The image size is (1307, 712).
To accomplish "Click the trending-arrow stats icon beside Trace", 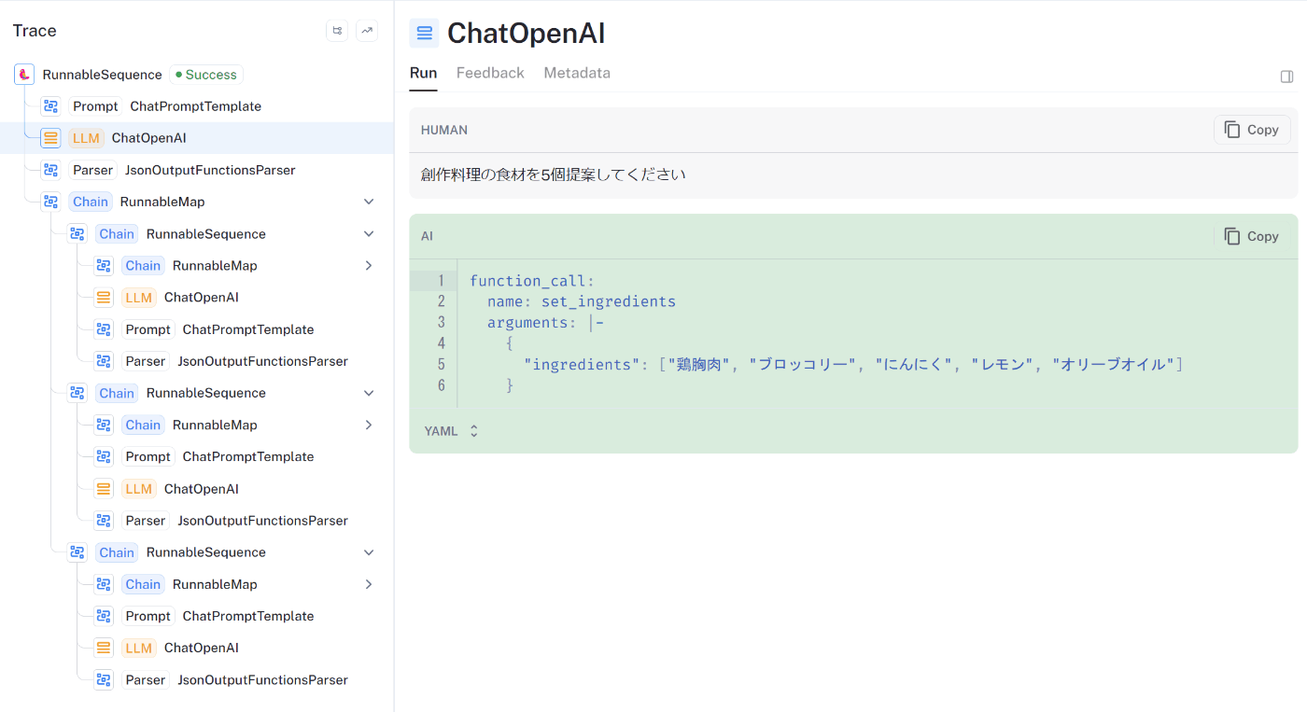I will point(367,31).
